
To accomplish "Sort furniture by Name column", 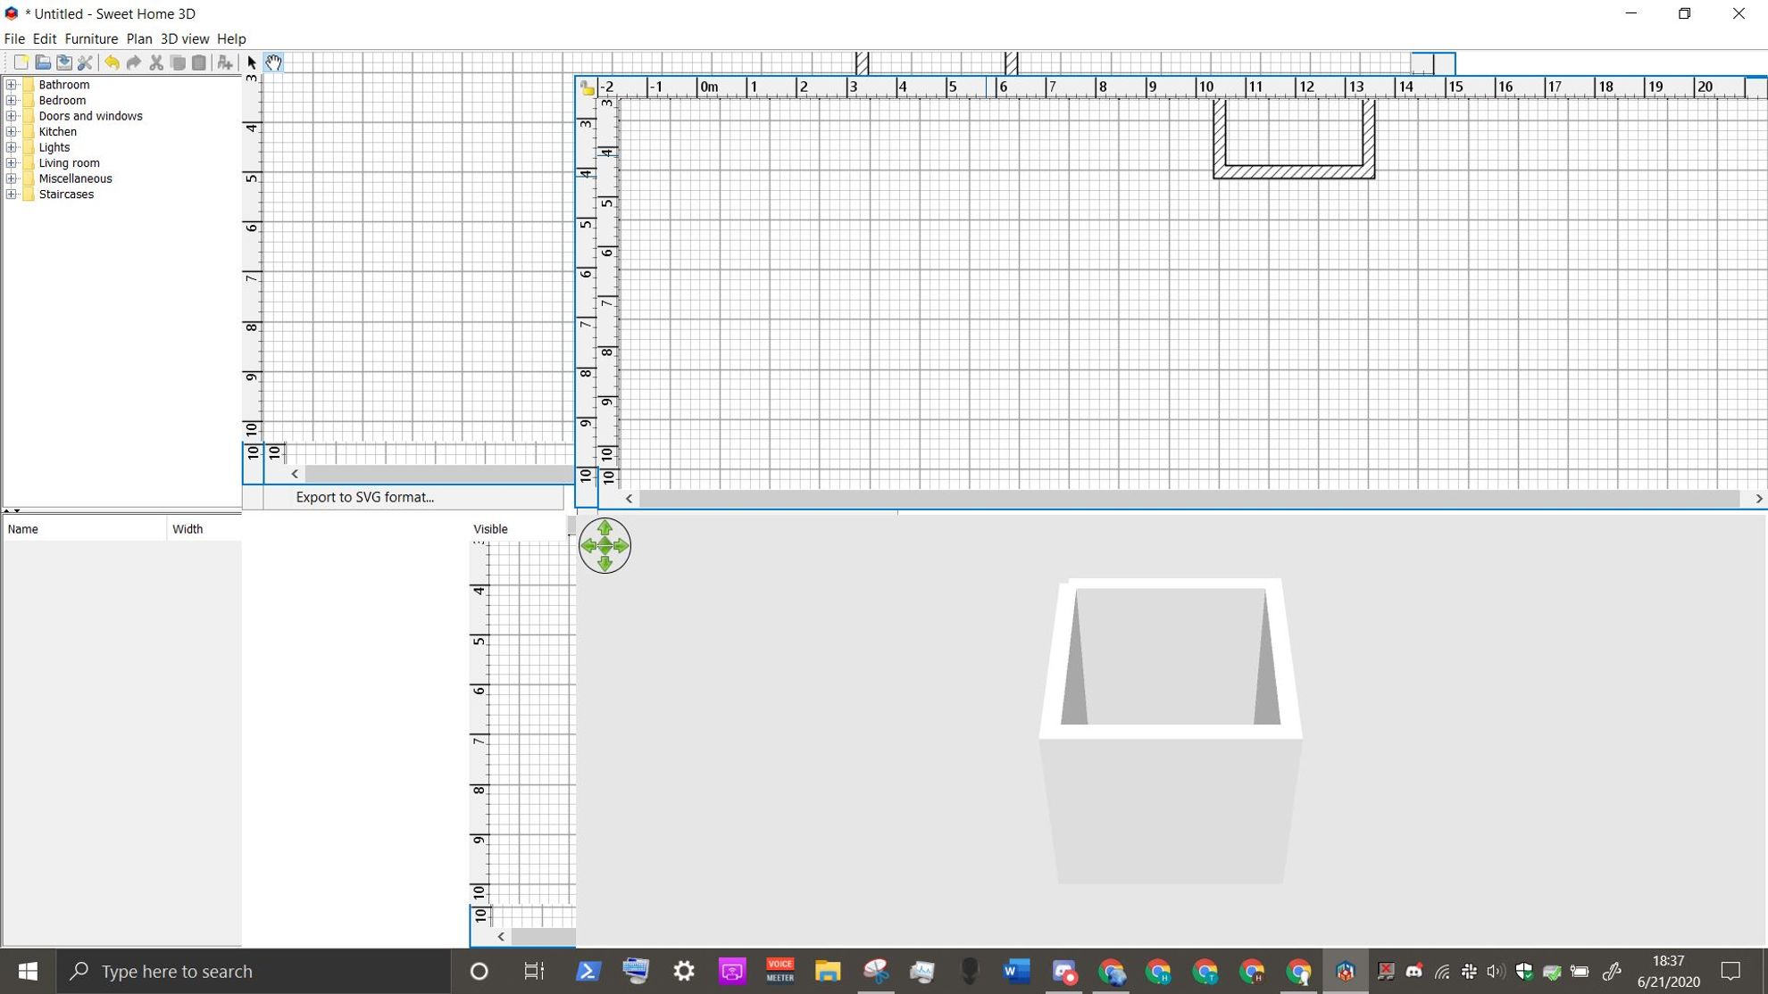I will click(84, 529).
